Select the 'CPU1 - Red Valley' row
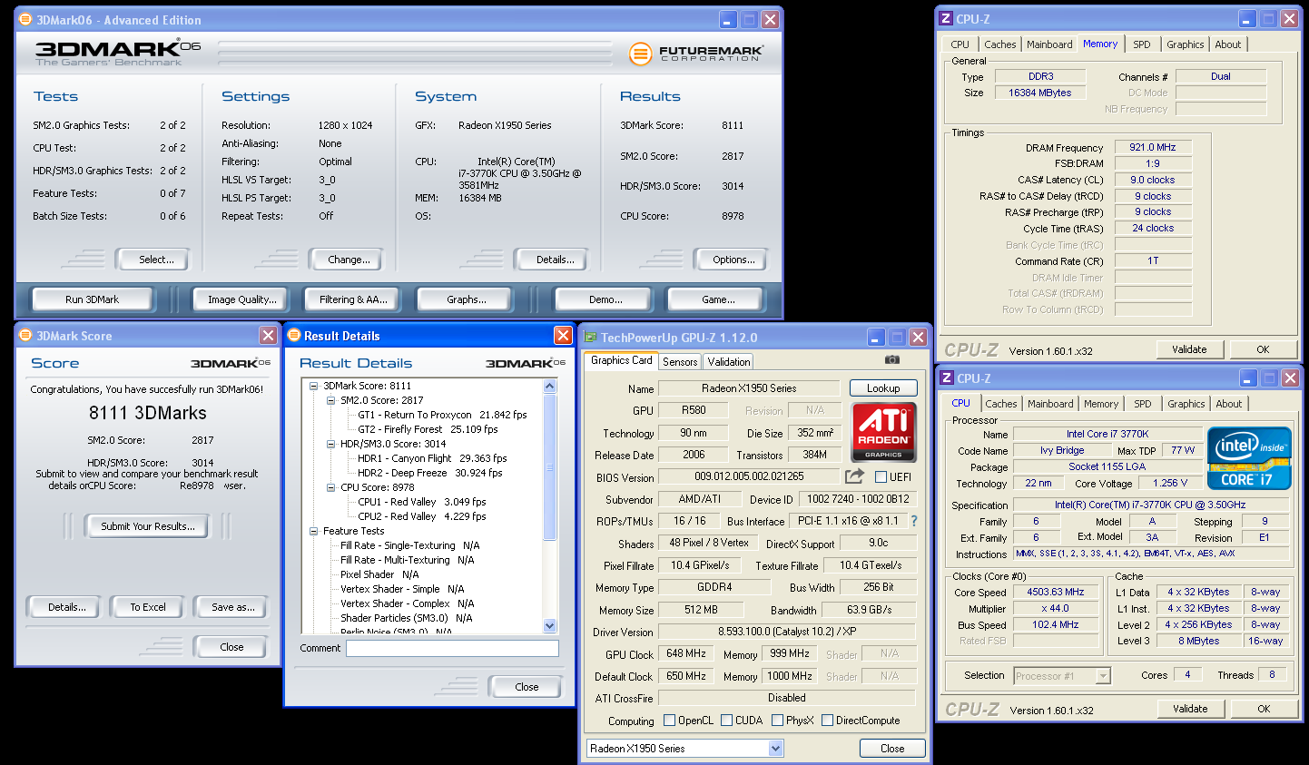The height and width of the screenshot is (765, 1309). [x=422, y=502]
